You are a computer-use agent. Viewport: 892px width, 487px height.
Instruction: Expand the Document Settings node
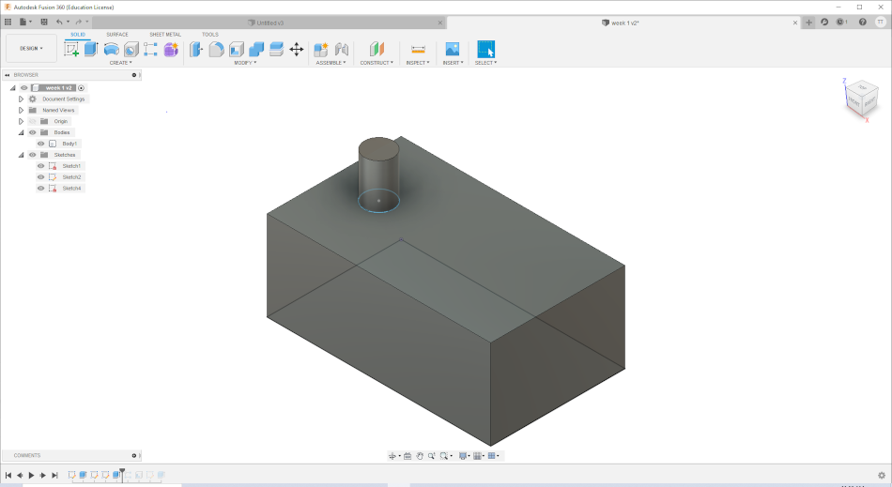click(x=21, y=99)
